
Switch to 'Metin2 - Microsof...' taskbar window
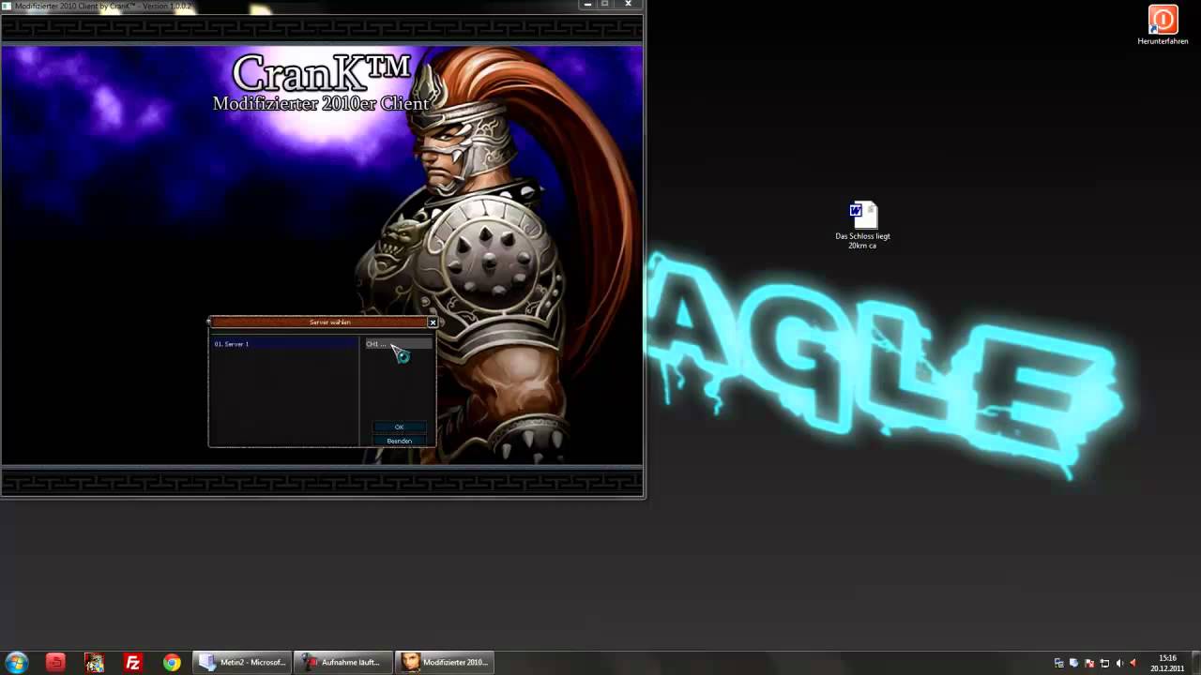pos(243,662)
